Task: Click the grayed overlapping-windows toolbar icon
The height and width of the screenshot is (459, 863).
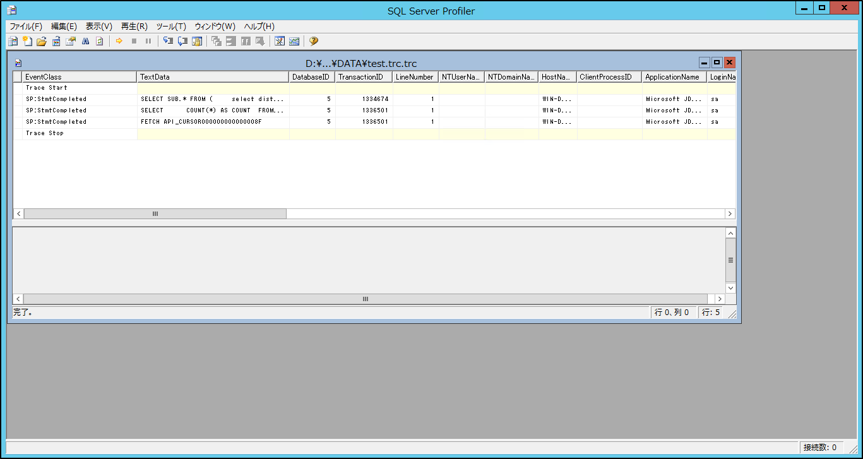Action: [x=217, y=41]
